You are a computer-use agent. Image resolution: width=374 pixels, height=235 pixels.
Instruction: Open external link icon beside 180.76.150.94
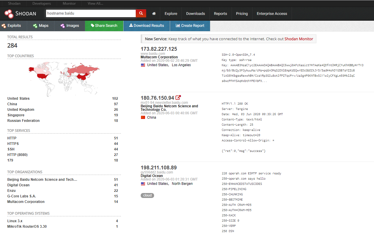[178, 98]
